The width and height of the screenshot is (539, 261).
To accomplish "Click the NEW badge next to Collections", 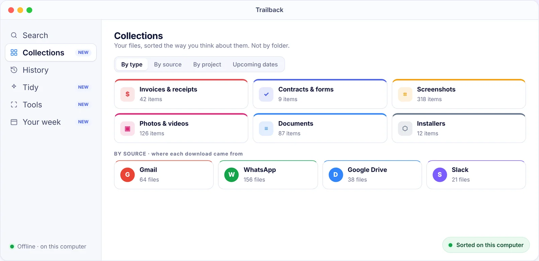I will pyautogui.click(x=83, y=53).
